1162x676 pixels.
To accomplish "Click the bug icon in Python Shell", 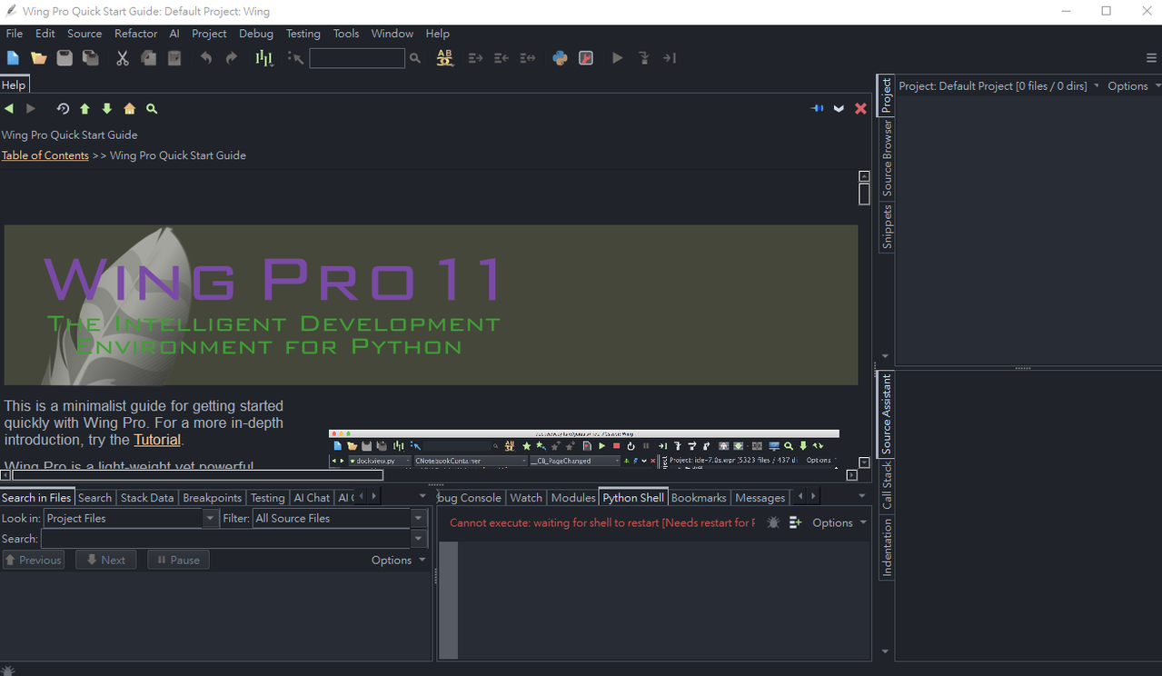I will [773, 522].
